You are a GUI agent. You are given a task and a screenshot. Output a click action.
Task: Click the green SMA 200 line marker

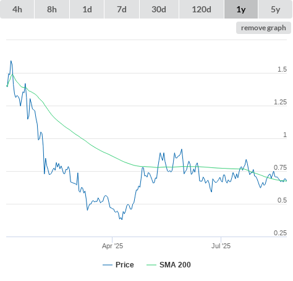pos(151,265)
